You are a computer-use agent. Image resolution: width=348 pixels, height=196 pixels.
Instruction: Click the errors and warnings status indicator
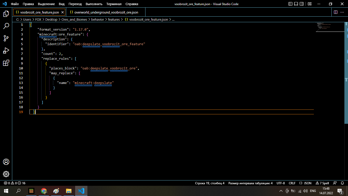pos(15,183)
